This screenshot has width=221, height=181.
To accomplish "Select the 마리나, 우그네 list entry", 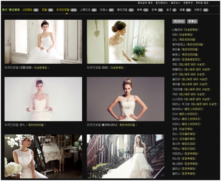I will (195, 104).
